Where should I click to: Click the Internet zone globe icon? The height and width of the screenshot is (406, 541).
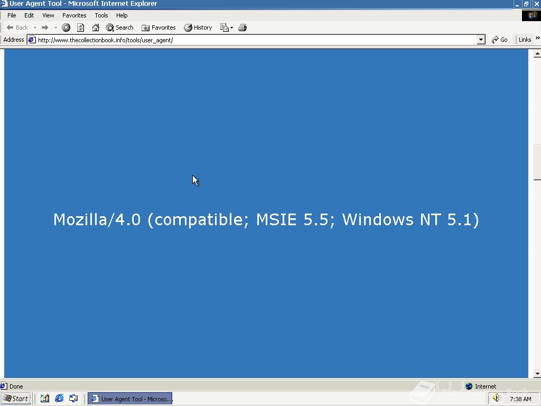(469, 386)
